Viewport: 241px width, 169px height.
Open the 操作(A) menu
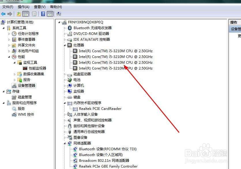point(24,7)
